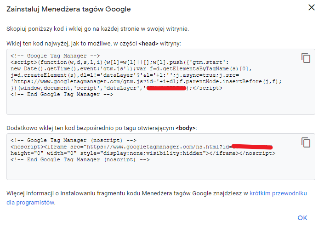Copy the head script snippet to clipboard

[x=306, y=58]
